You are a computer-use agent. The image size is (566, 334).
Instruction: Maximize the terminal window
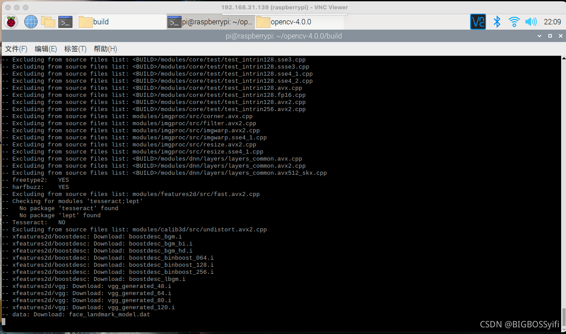tap(550, 36)
